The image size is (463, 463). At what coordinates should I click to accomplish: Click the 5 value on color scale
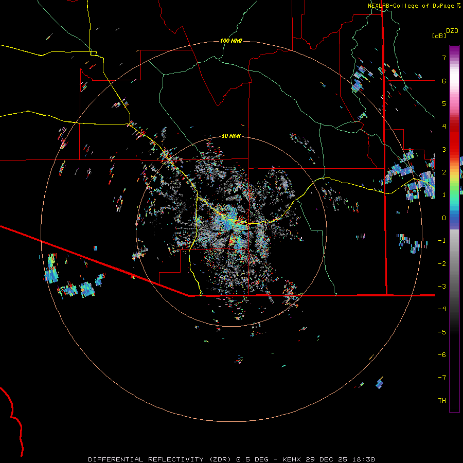click(444, 103)
